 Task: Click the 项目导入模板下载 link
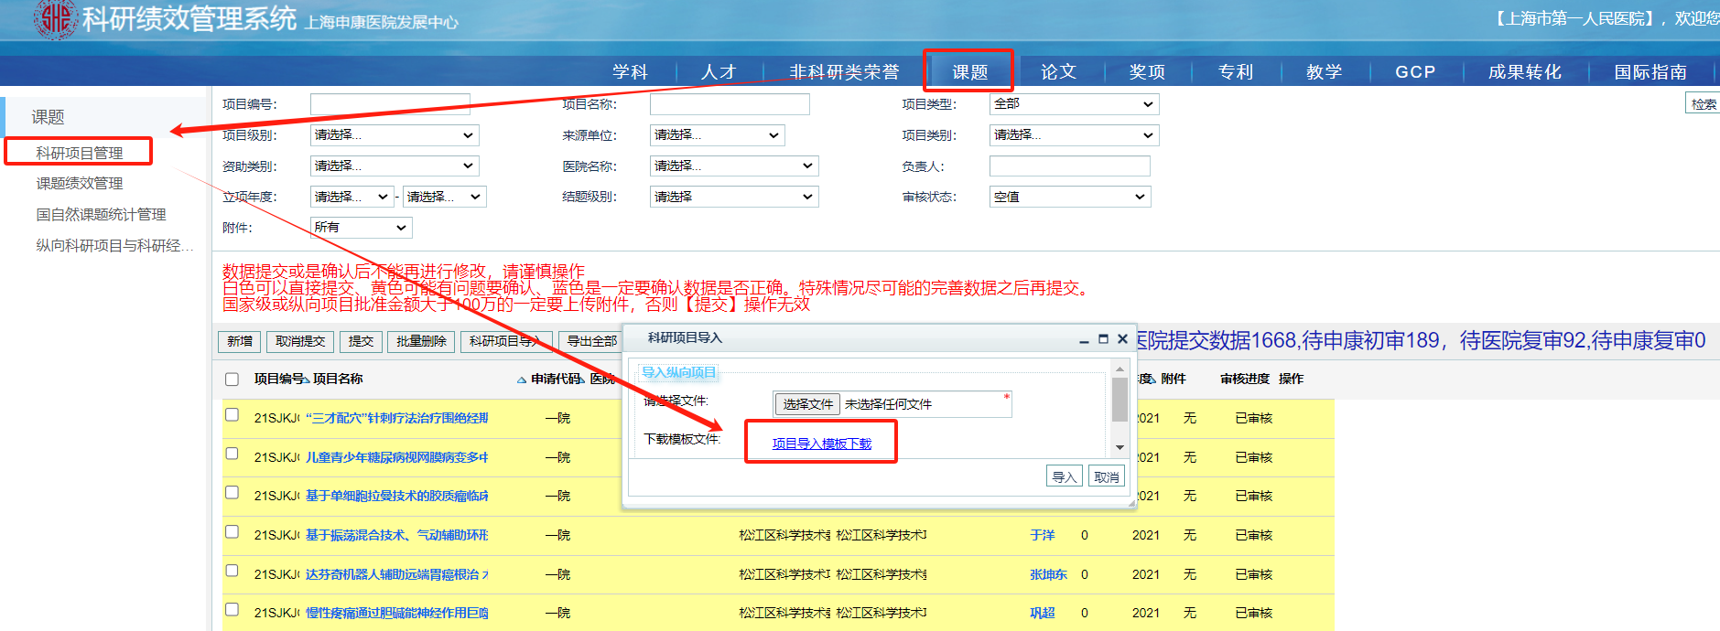point(821,444)
